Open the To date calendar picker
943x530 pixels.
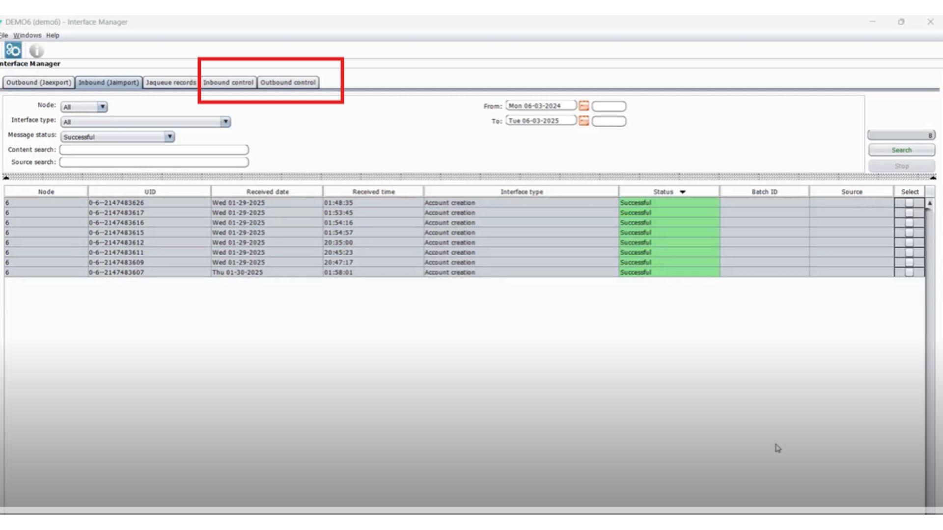[x=583, y=121]
